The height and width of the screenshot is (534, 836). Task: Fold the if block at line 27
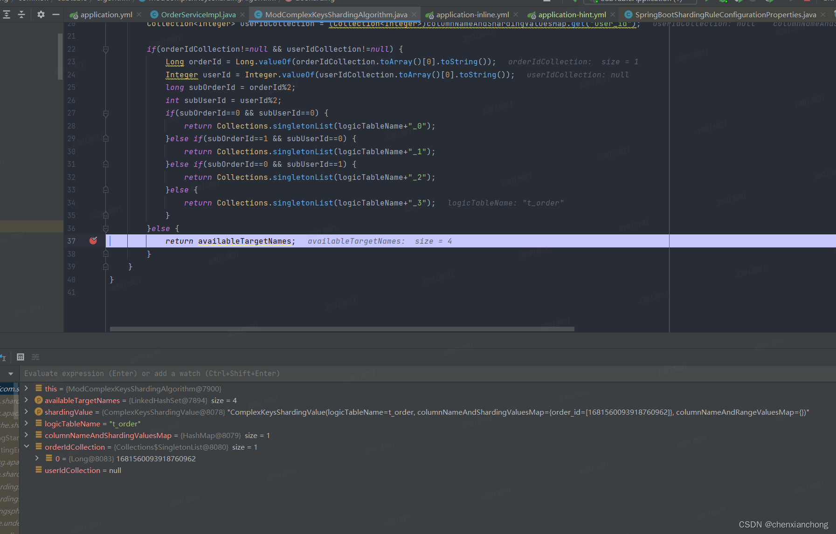(x=106, y=113)
